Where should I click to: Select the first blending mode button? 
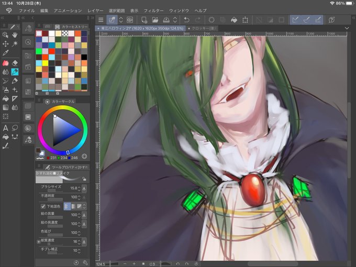pos(67,206)
